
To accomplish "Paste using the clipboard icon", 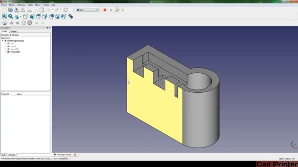I will [x=41, y=10].
